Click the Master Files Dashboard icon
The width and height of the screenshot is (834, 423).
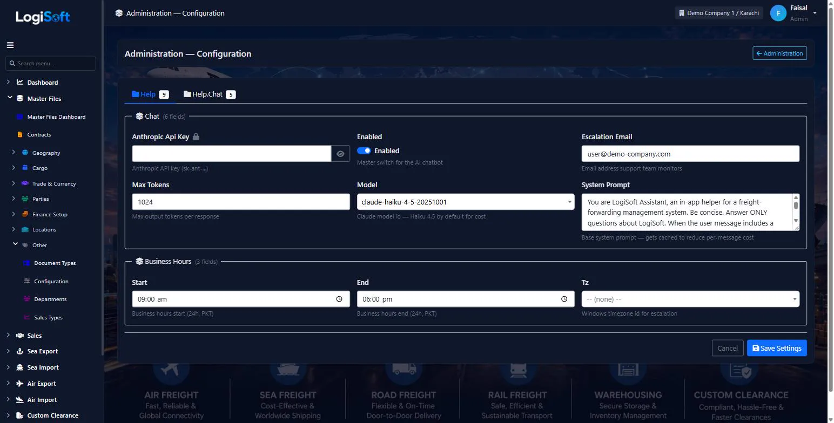point(20,117)
